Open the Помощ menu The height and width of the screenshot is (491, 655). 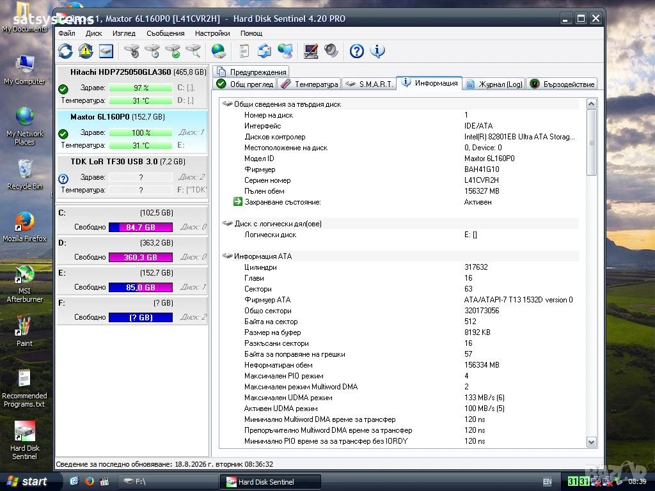(x=251, y=33)
